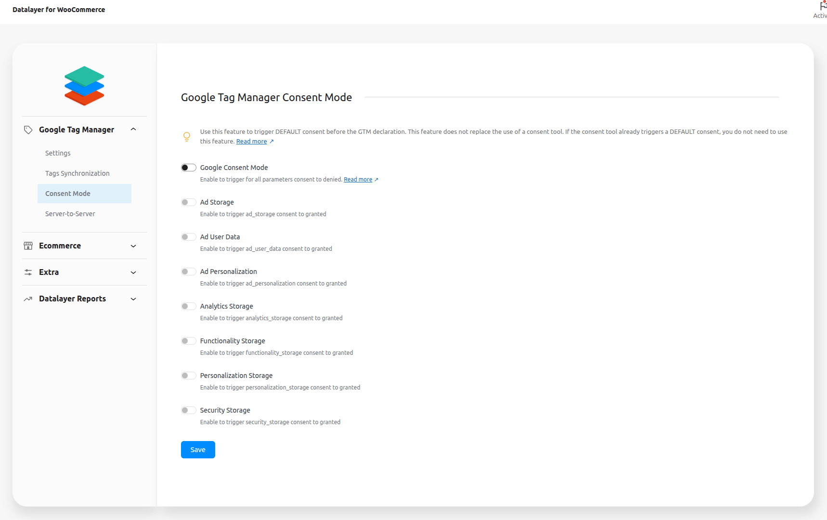This screenshot has height=520, width=827.
Task: Go to Tags Synchronization page
Action: (x=78, y=173)
